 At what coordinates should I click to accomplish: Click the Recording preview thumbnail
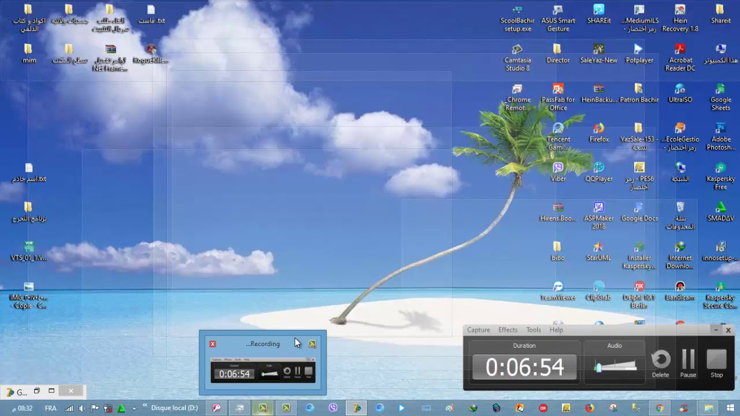point(263,370)
